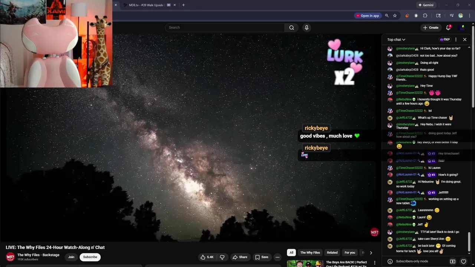Screen dimensions: 475x267
Task: Open the Chrome profile avatar
Action: click(x=461, y=16)
